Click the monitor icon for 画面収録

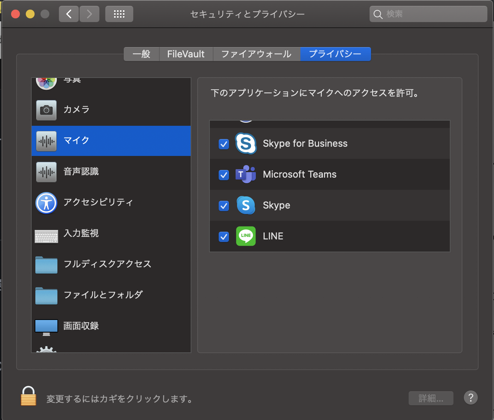point(46,327)
